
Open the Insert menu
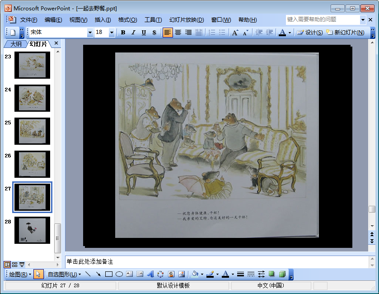[x=103, y=20]
